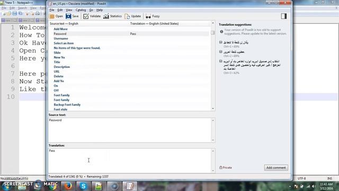The width and height of the screenshot is (339, 191).
Task: Open Statistics from the toolbar
Action: 112,16
